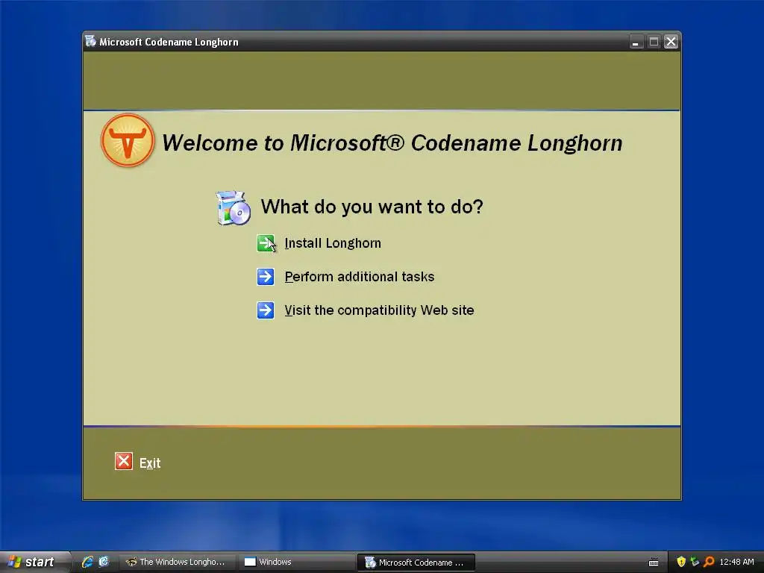Click the orange magnifier tray icon
Image resolution: width=764 pixels, height=573 pixels.
tap(709, 562)
